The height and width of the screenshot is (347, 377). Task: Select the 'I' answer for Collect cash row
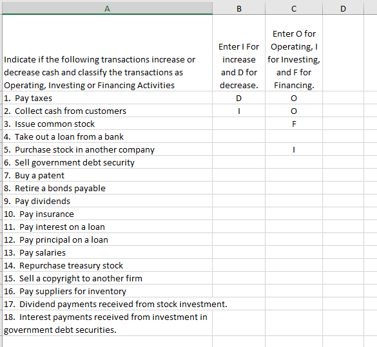point(238,111)
